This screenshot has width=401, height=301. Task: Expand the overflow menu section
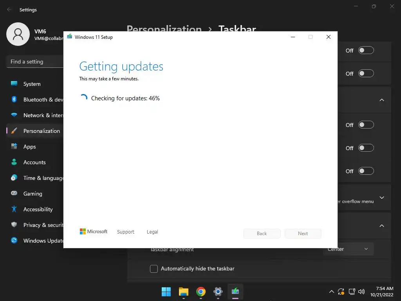coord(382,198)
